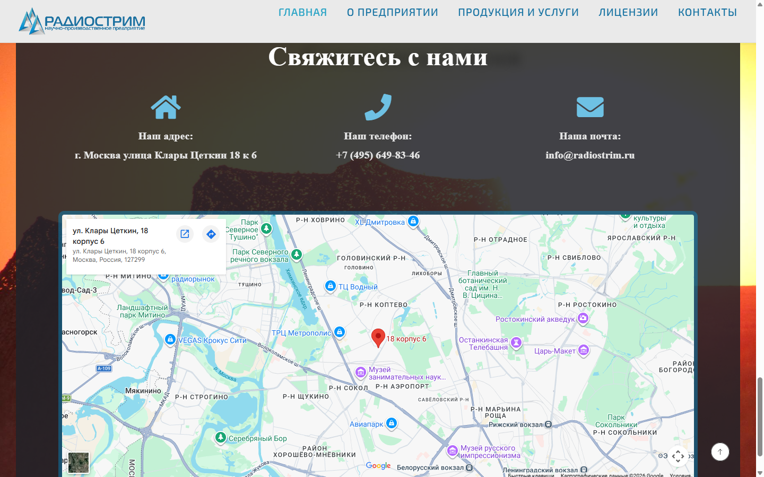Click the phone number +7 (495) 649-83-46
The width and height of the screenshot is (764, 477).
click(x=378, y=155)
